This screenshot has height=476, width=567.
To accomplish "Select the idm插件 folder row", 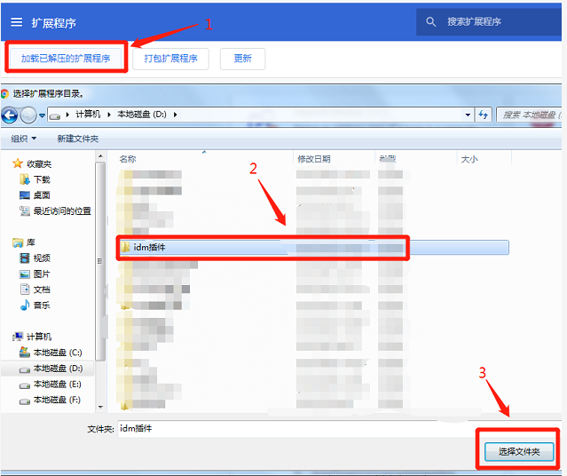I will (x=313, y=248).
